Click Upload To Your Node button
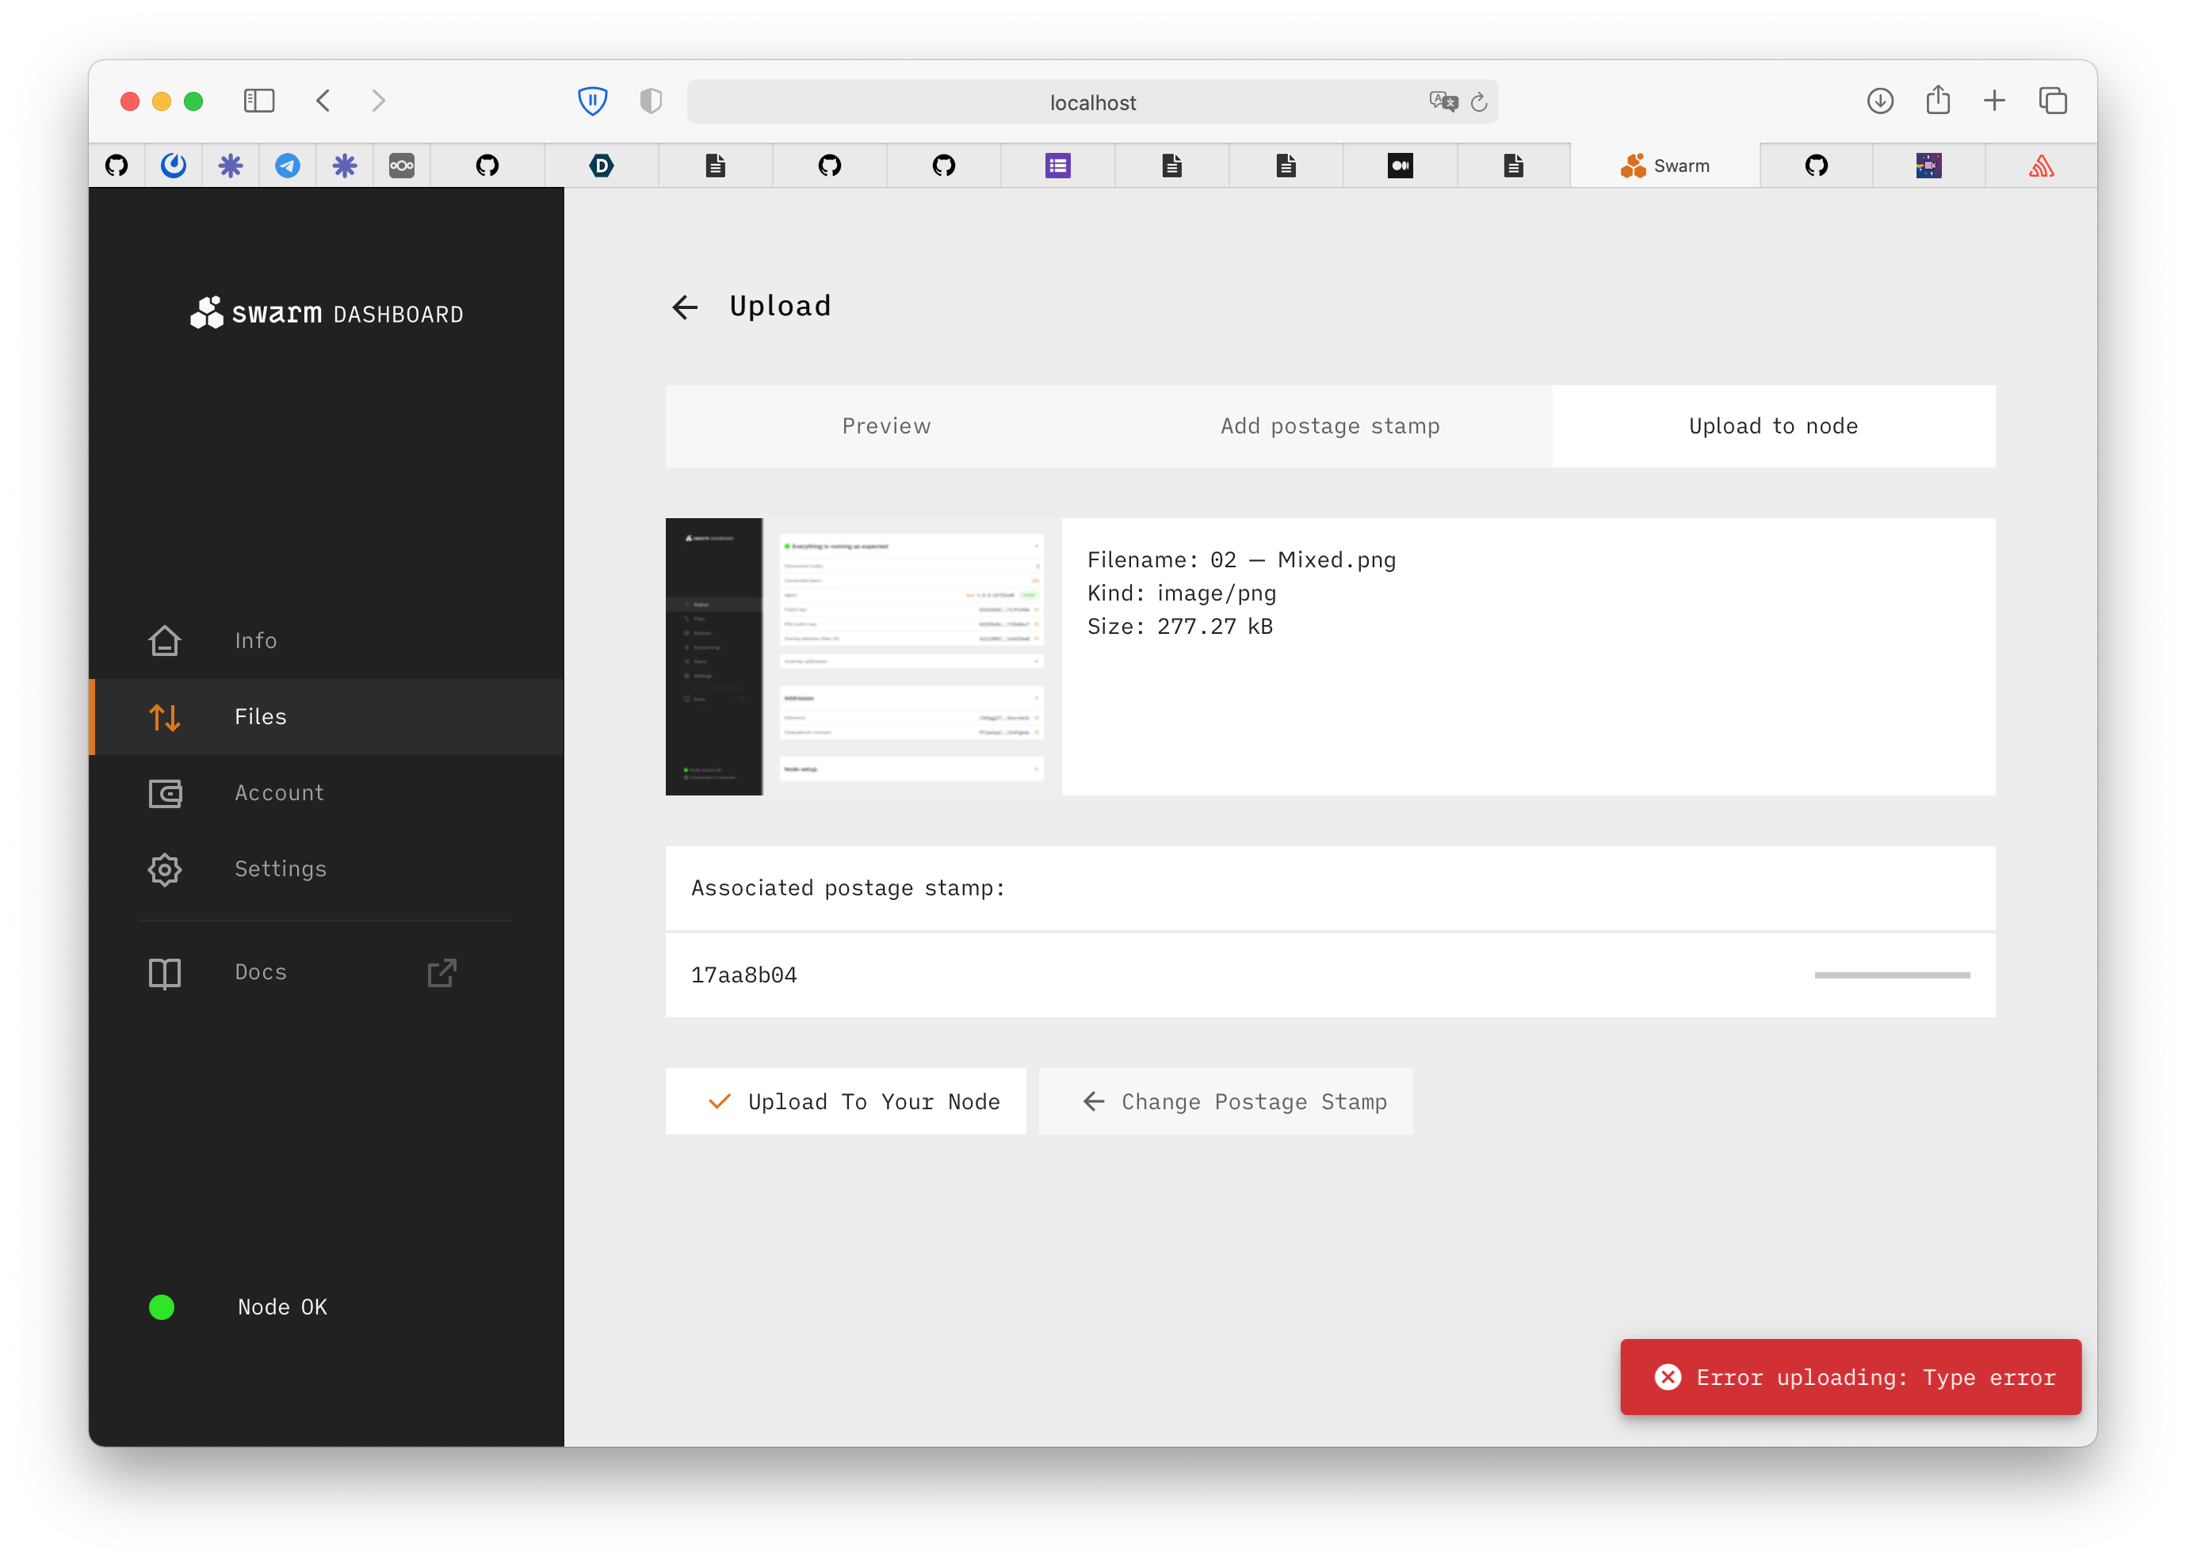The width and height of the screenshot is (2186, 1564). tap(845, 1101)
